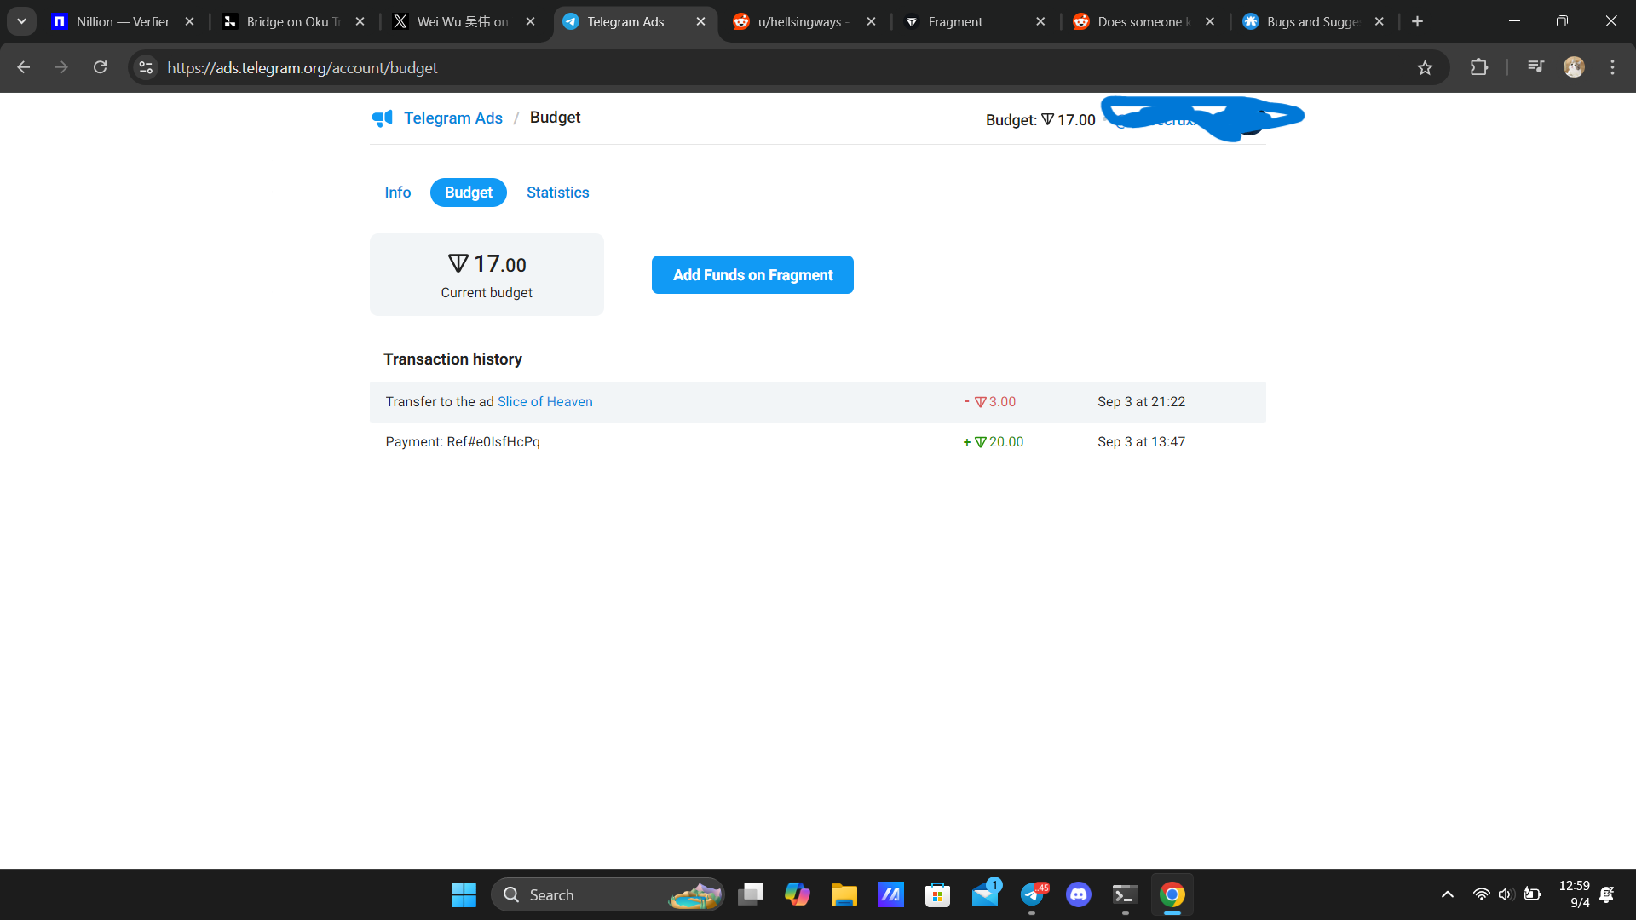Click the Telegram Ads megaphone logo icon
1636x920 pixels.
pyautogui.click(x=382, y=118)
